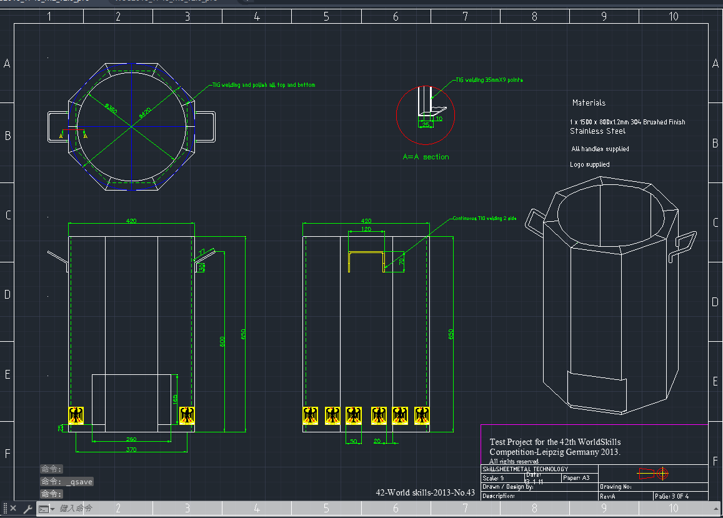Select the '600' height dimension
This screenshot has height=518, width=723.
point(222,342)
